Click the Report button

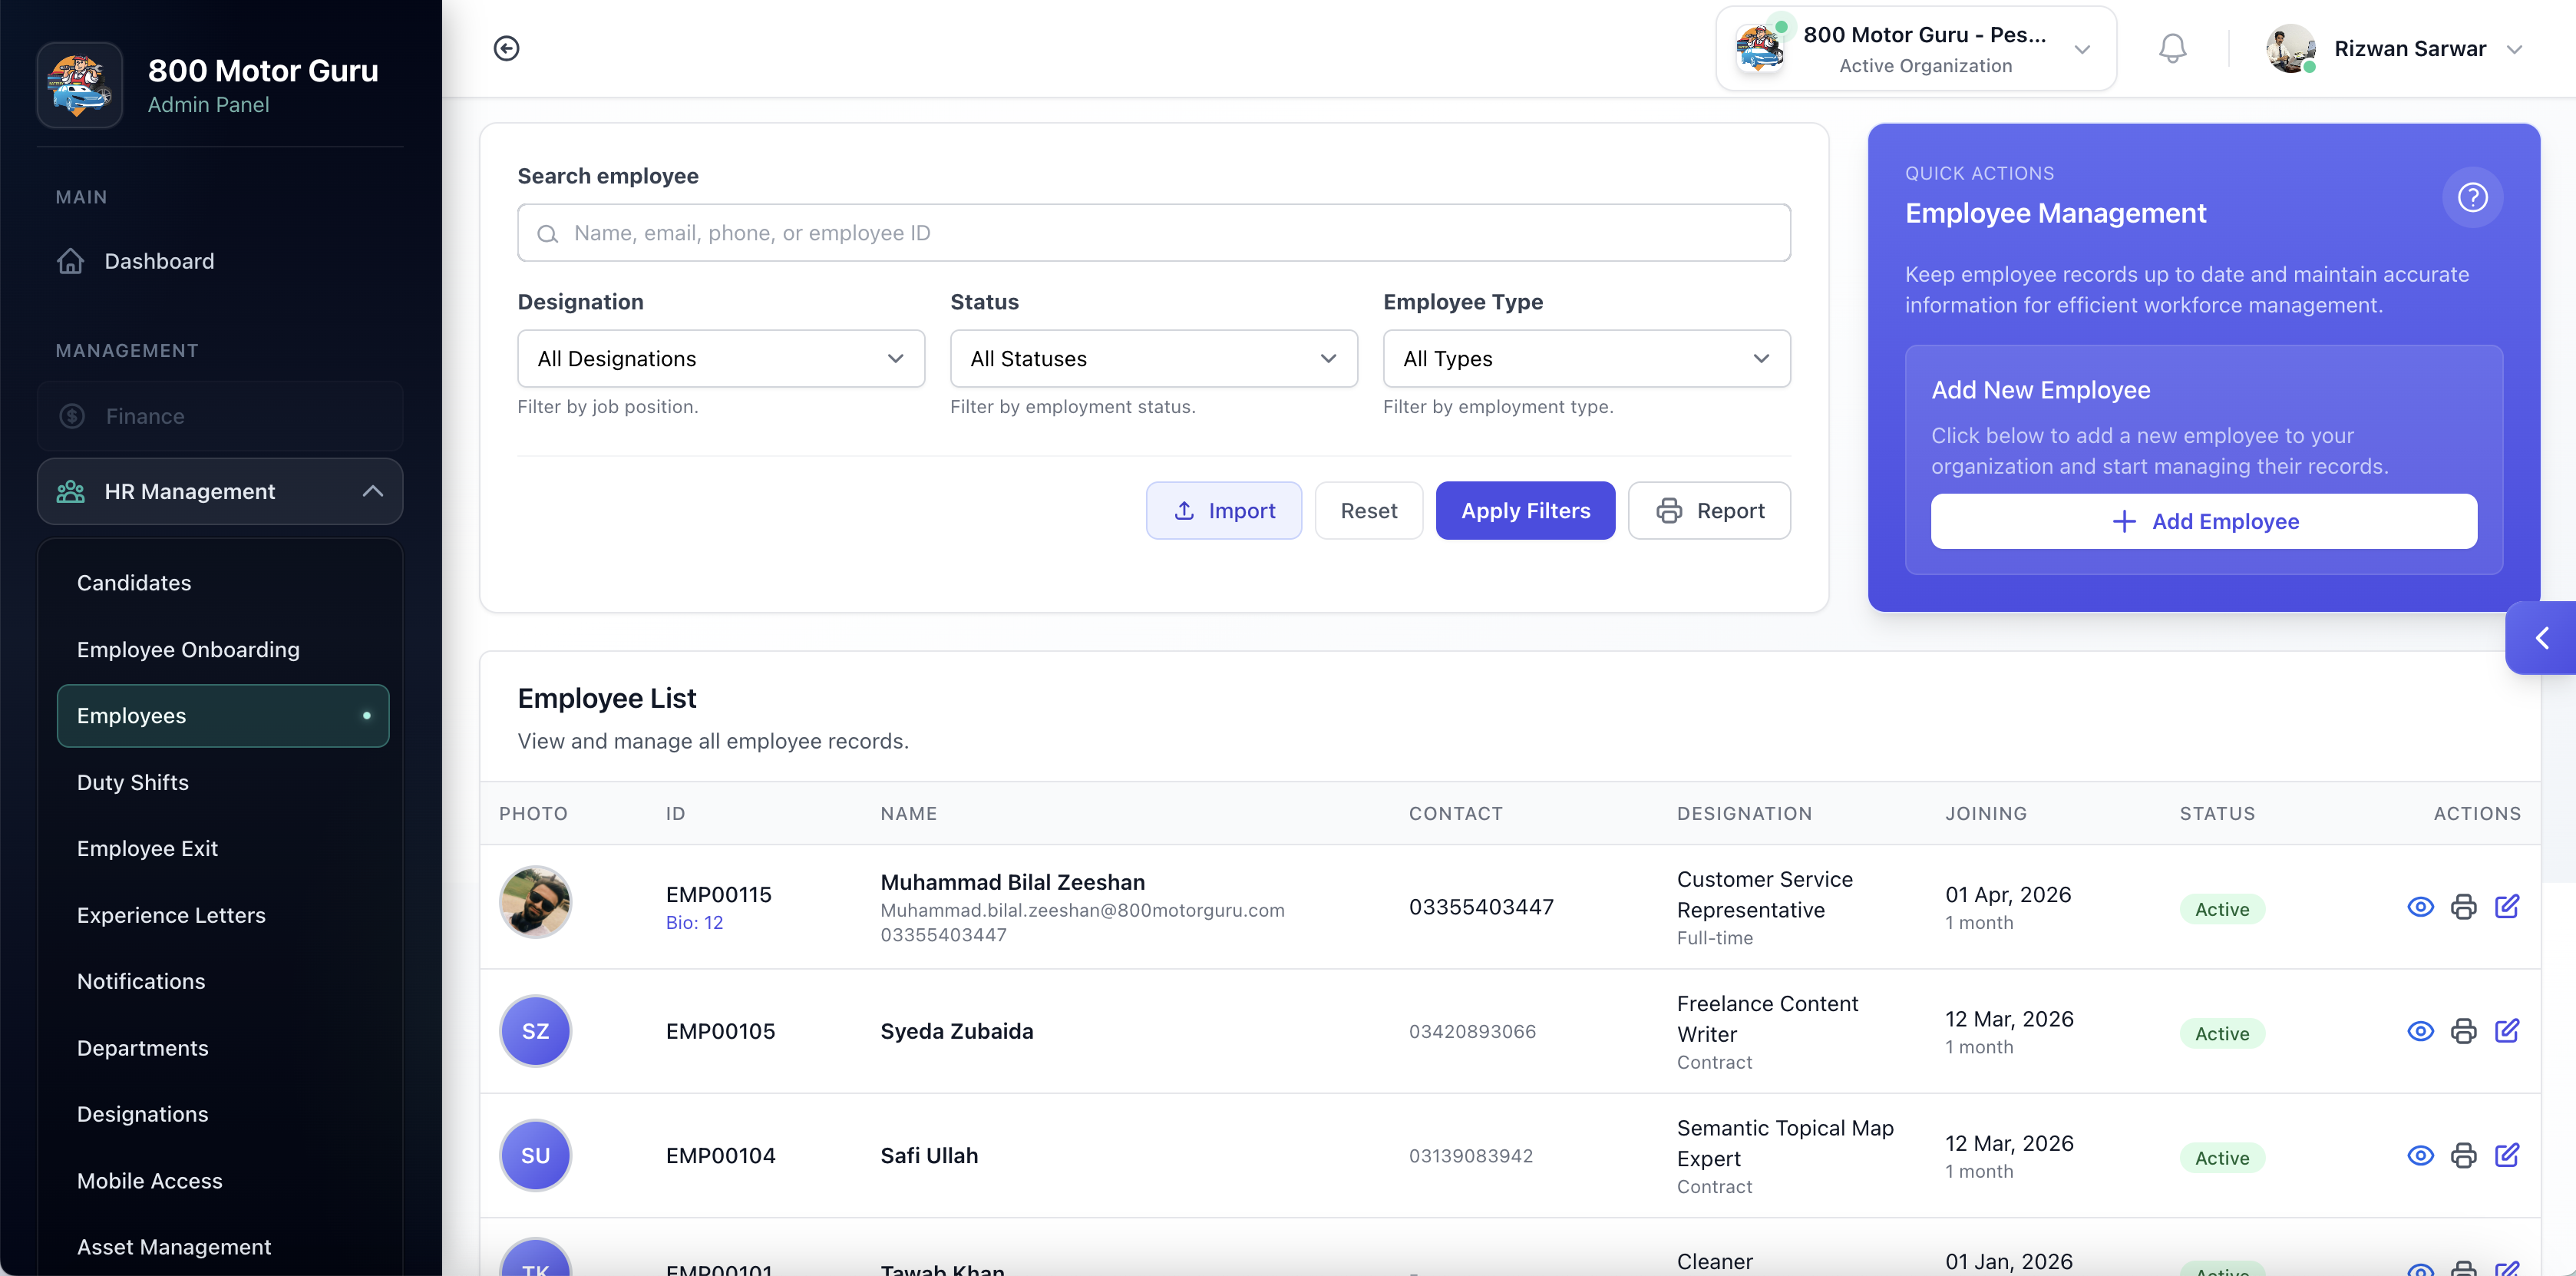click(x=1709, y=511)
